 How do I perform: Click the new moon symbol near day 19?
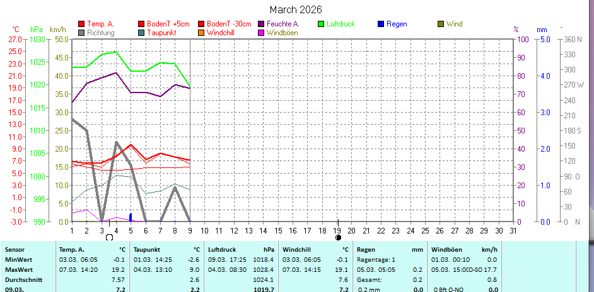pyautogui.click(x=339, y=237)
